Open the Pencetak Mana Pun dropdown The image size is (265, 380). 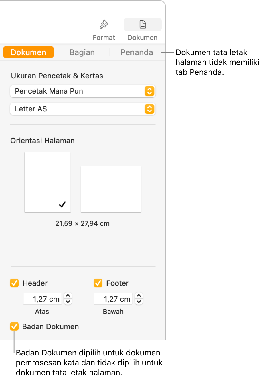click(x=83, y=91)
